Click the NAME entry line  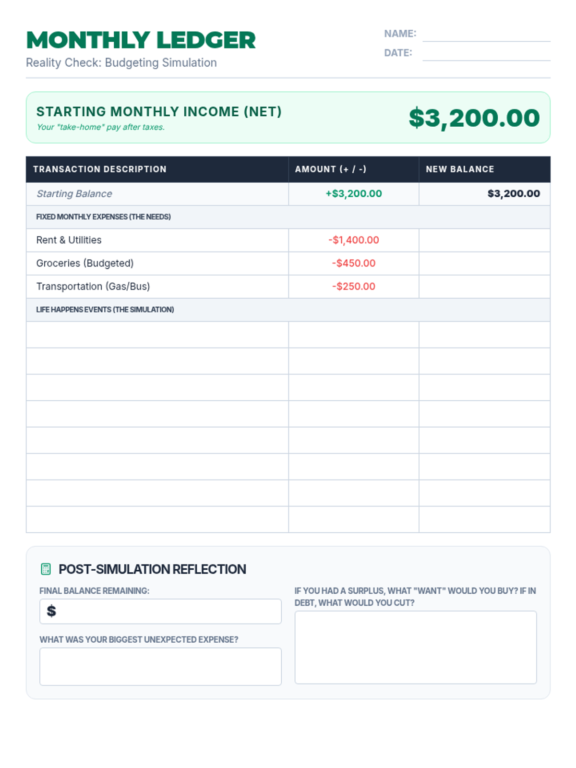(486, 35)
